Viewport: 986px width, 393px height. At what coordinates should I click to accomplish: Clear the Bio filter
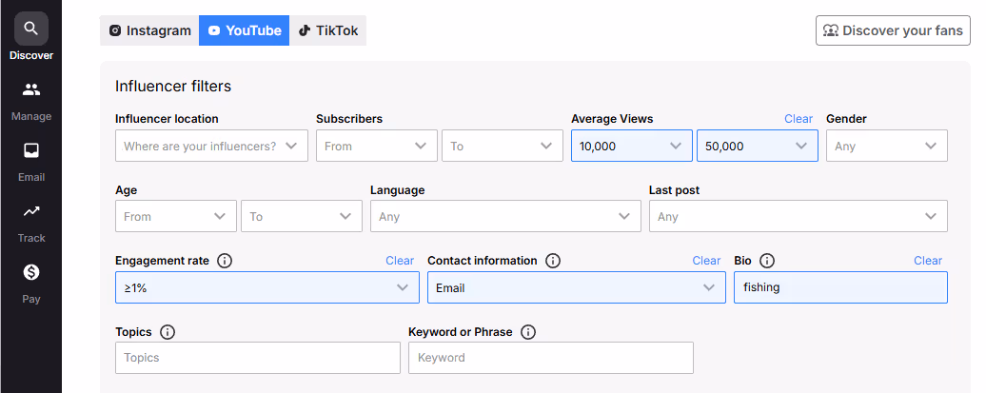tap(928, 261)
